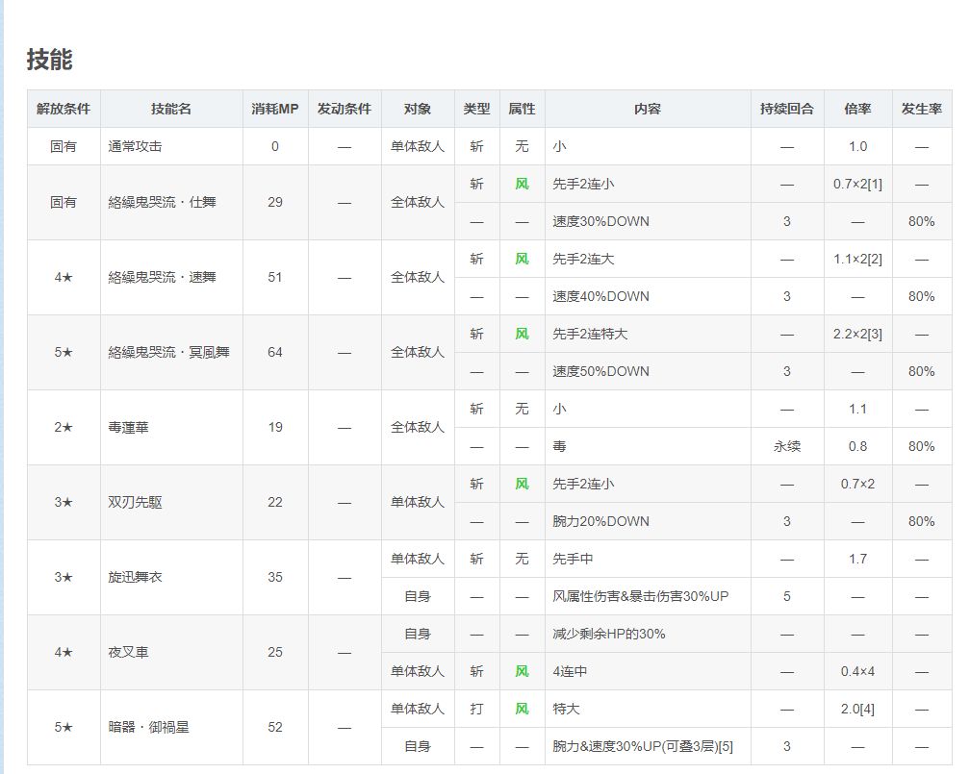Click the 消耗MP column header
The image size is (970, 774).
[x=275, y=109]
